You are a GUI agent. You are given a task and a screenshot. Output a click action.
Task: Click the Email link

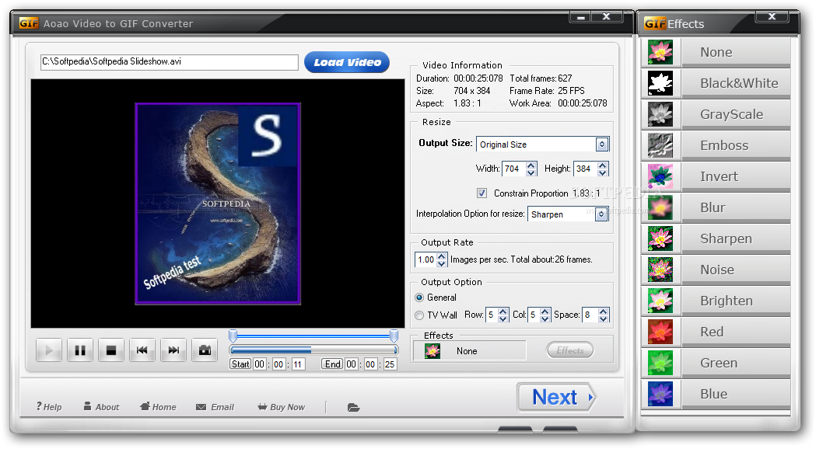click(215, 407)
